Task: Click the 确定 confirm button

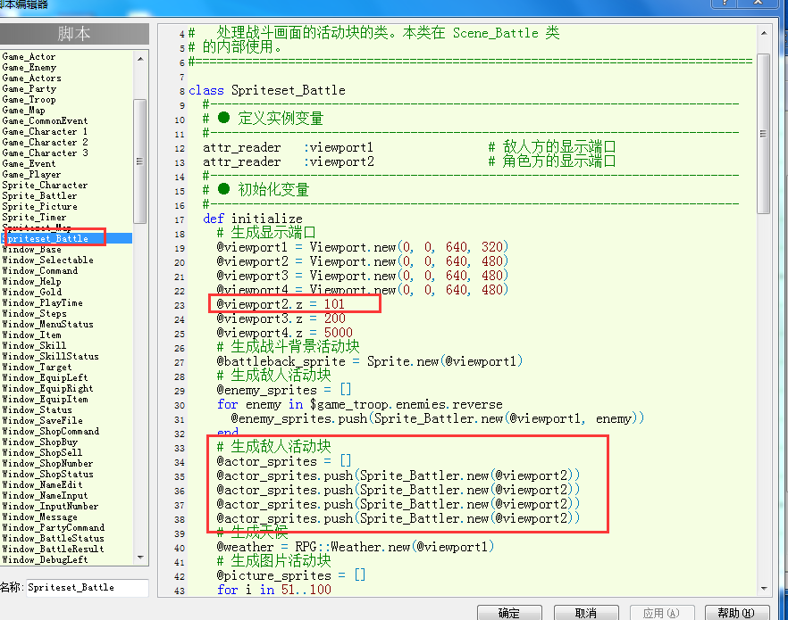Action: pos(509,613)
